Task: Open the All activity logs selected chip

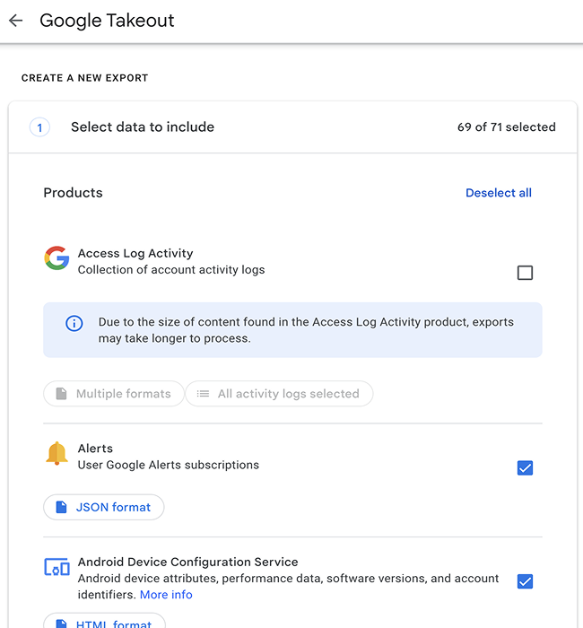Action: click(x=279, y=394)
